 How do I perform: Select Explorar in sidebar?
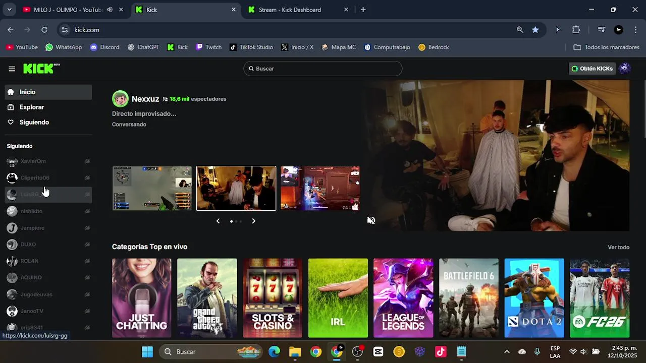(48, 107)
